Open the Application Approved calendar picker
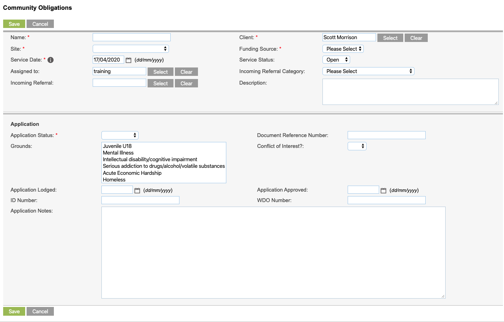 pyautogui.click(x=383, y=190)
